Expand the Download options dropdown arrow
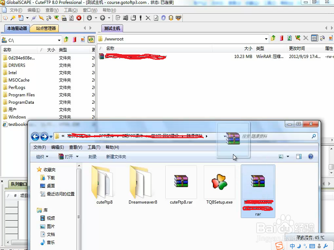The image size is (334, 250). [96, 18]
